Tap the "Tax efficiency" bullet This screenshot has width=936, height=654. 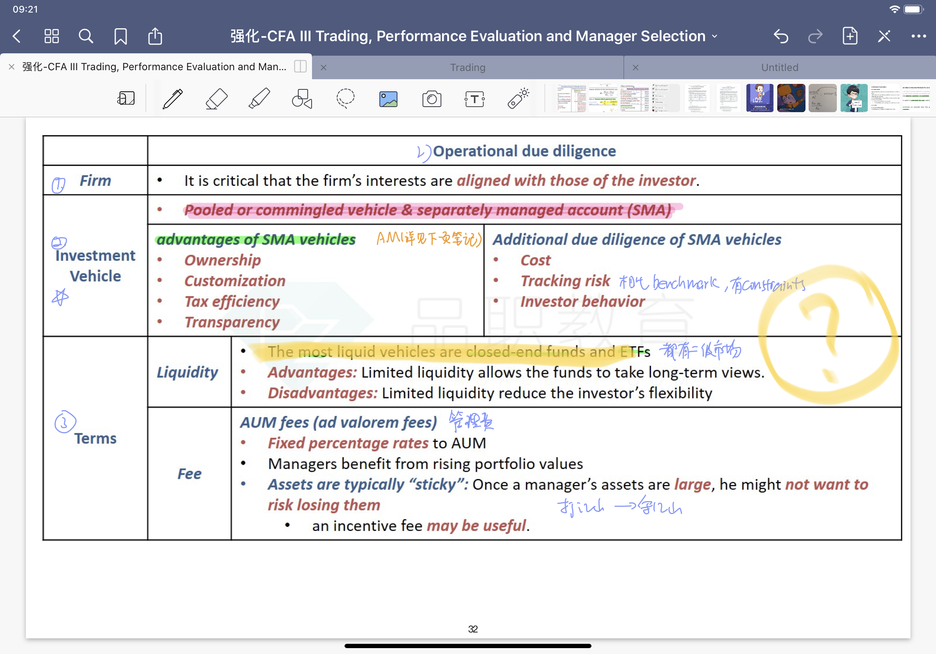point(232,302)
